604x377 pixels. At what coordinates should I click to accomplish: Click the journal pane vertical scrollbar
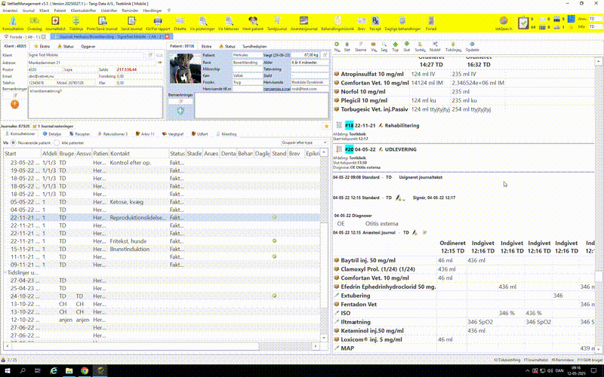pos(598,204)
